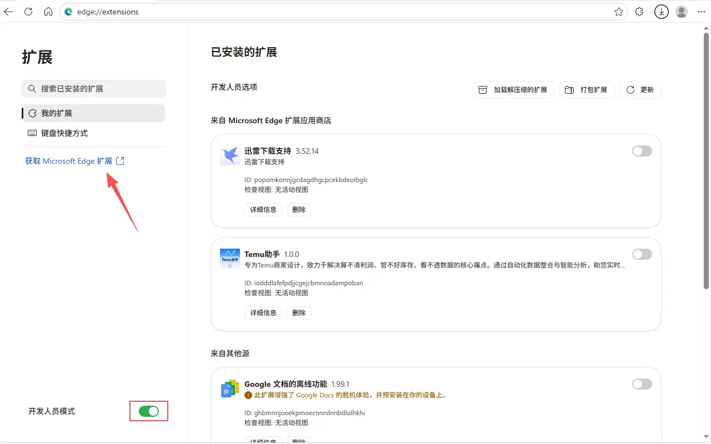
Task: Open the Extensions icon in the toolbar
Action: coord(639,11)
